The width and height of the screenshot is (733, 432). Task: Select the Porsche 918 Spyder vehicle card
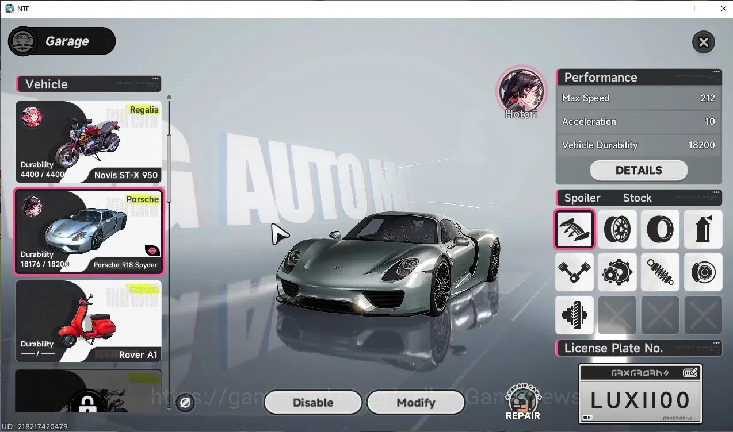coord(89,232)
